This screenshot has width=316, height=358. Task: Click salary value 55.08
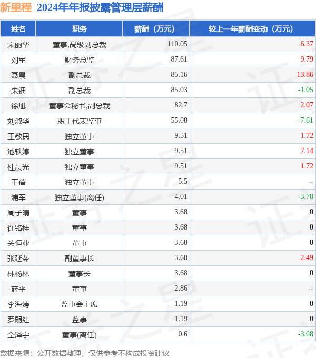point(179,121)
